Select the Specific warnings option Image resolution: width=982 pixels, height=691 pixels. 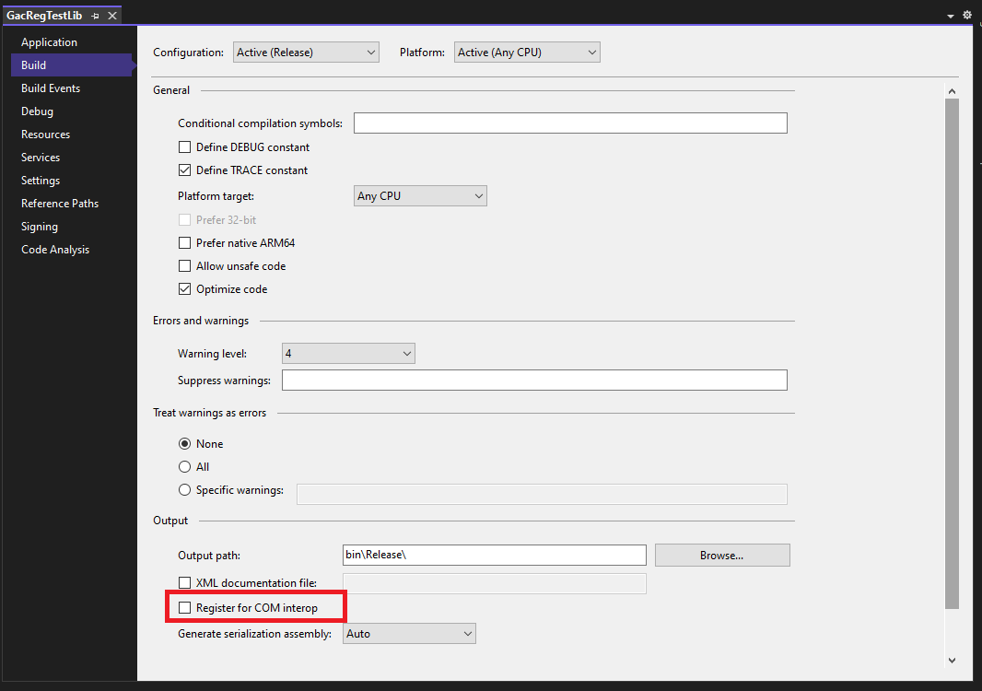click(x=185, y=489)
